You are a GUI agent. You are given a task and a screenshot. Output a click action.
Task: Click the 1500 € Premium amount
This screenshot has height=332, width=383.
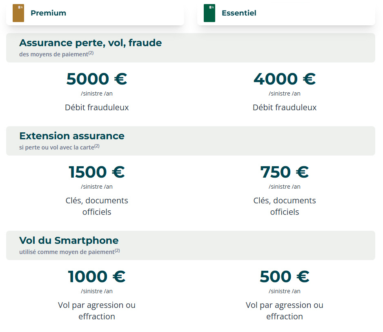pos(97,172)
